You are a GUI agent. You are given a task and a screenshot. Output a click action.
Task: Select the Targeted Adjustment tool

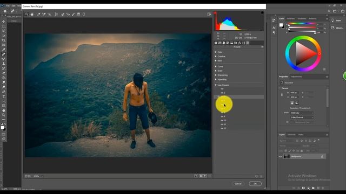tap(49, 15)
